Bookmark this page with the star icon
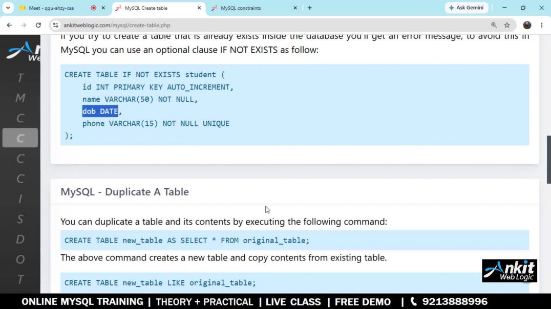The width and height of the screenshot is (551, 309). coord(507,25)
